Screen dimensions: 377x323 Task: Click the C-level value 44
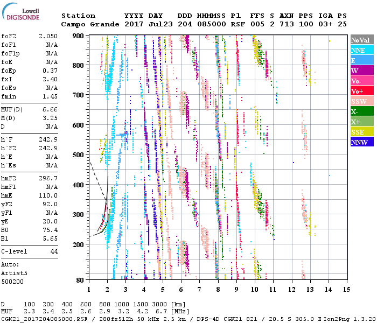click(54, 251)
